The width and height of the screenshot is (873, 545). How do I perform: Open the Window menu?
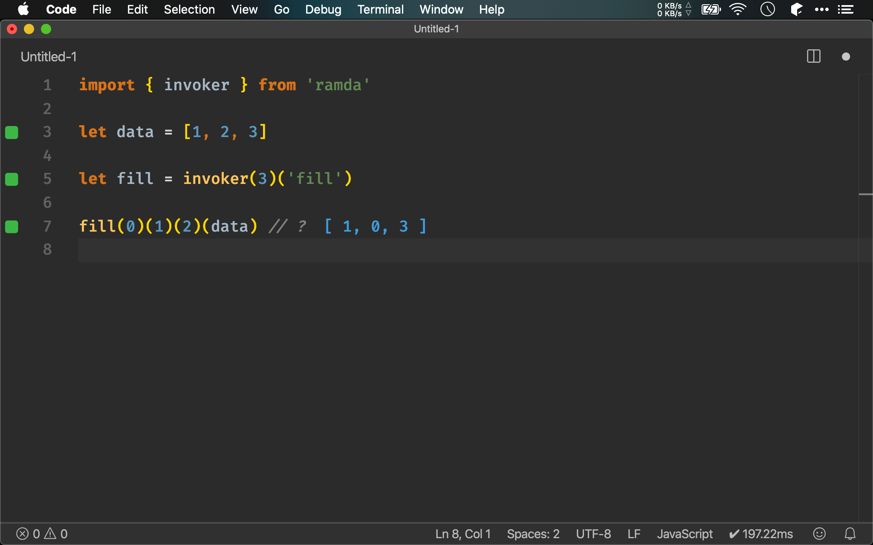441,9
